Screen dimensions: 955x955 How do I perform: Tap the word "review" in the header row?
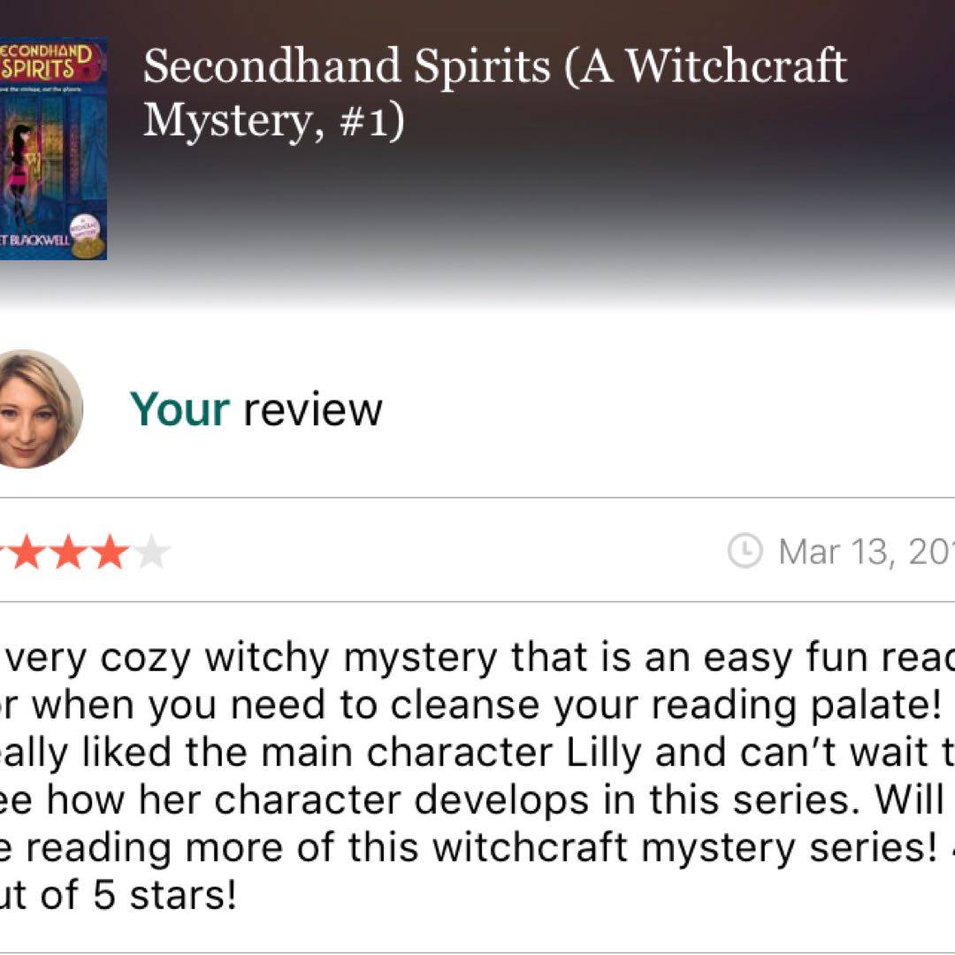point(313,410)
